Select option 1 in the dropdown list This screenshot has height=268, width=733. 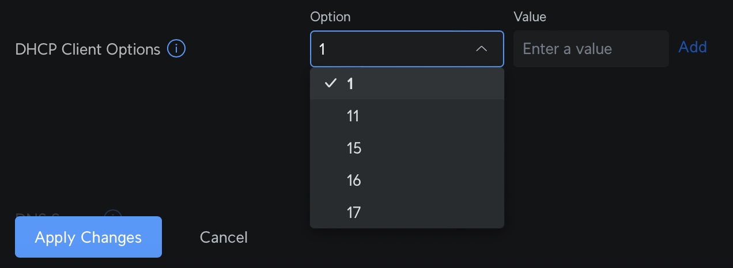[407, 84]
